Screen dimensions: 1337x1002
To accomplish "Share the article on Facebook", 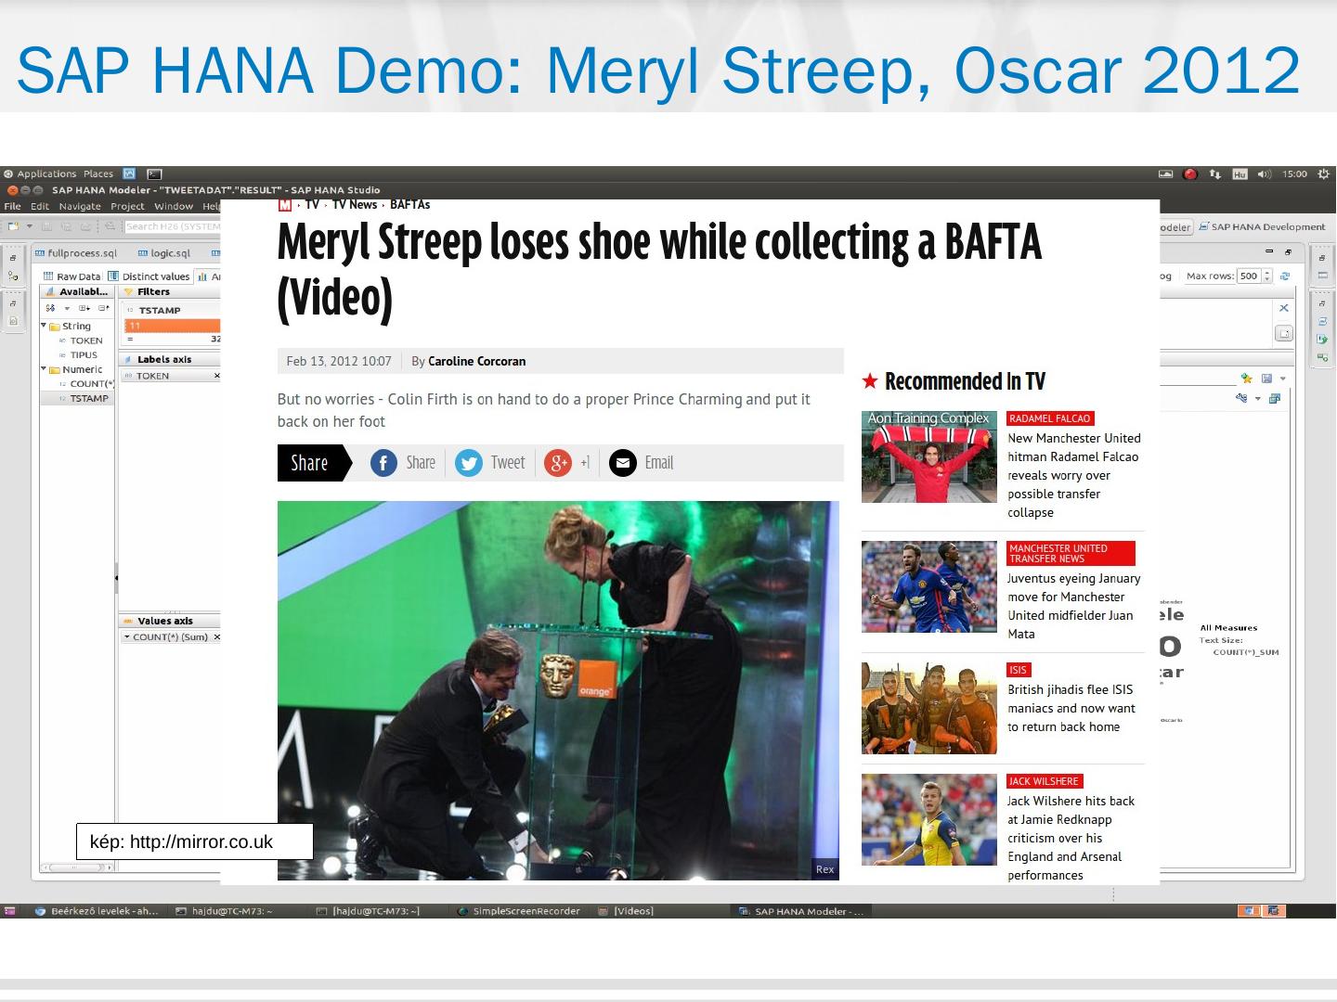I will point(384,463).
